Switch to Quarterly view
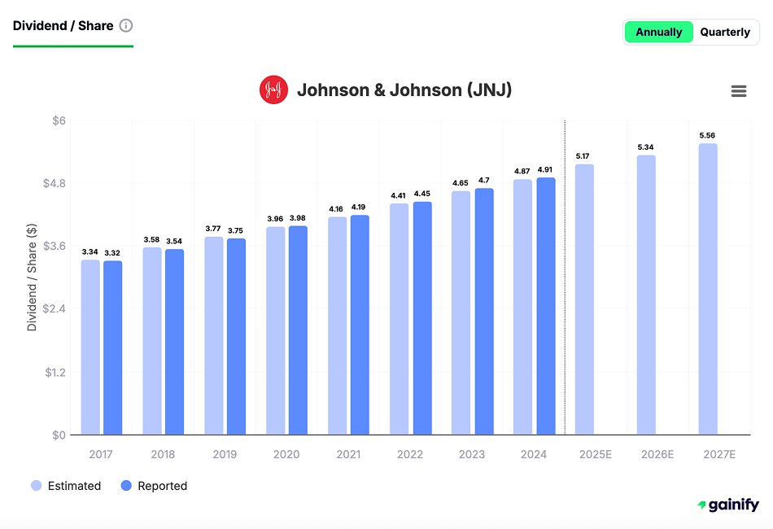Image resolution: width=773 pixels, height=529 pixels. pyautogui.click(x=724, y=33)
